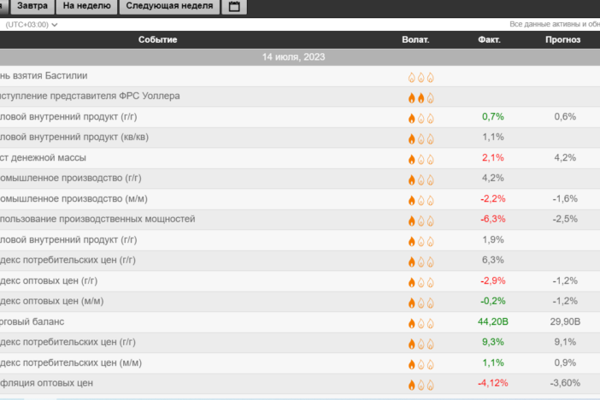Screen dimensions: 600x400
Task: Open потребительских цен (г/г) event with 9,3%
Action: tap(68, 342)
